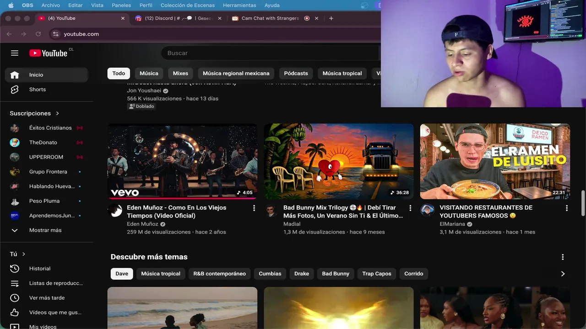Close the YouTube browser tab

point(123,18)
